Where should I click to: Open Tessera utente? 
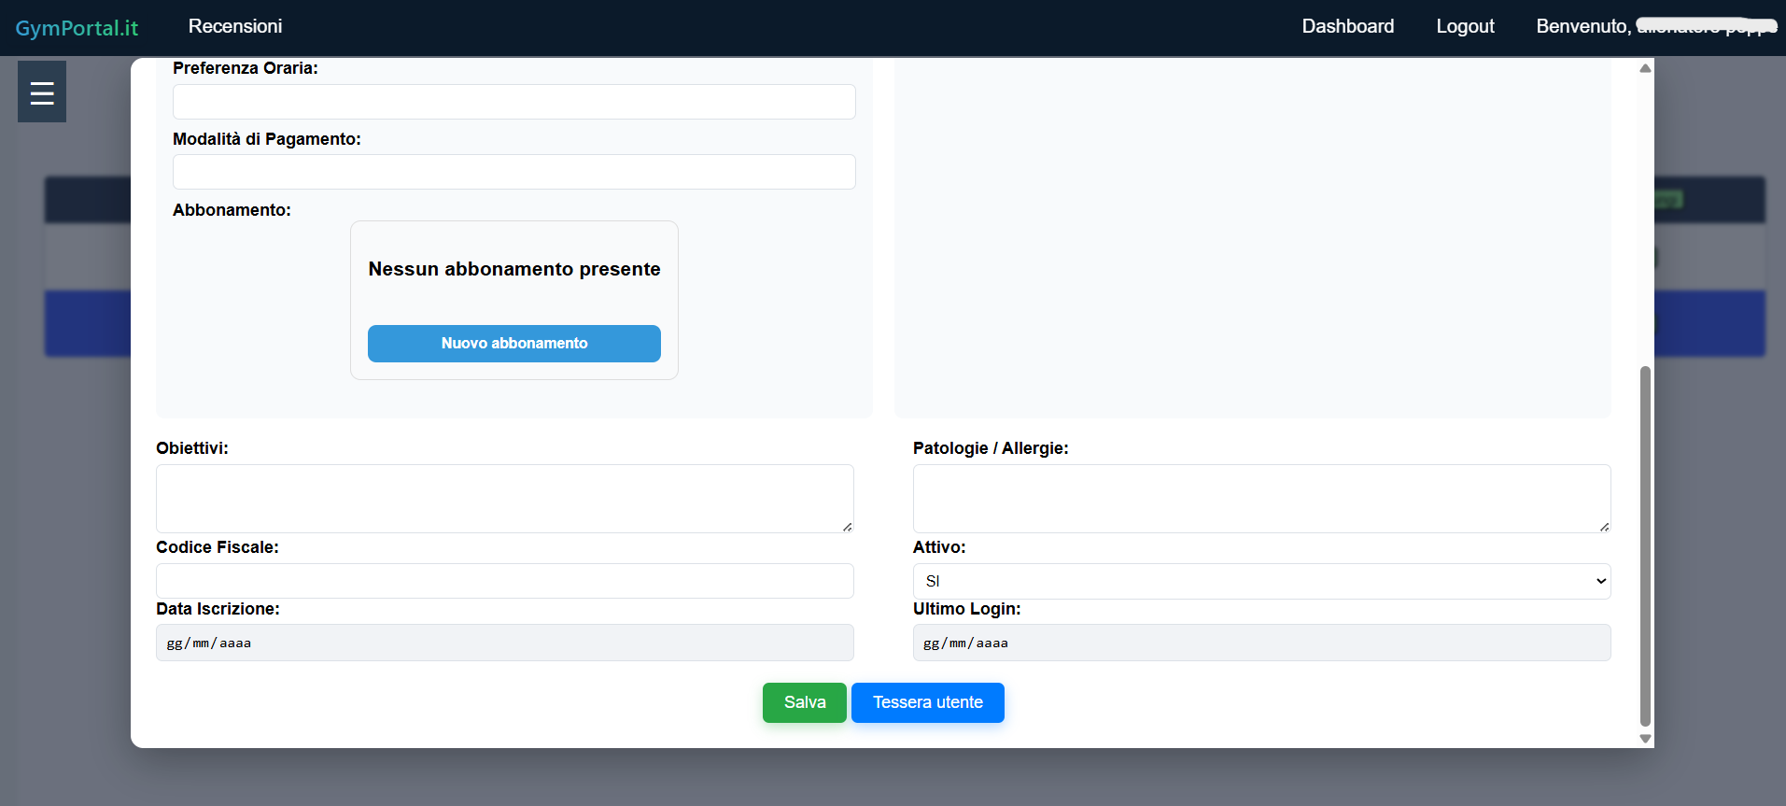[x=927, y=702]
